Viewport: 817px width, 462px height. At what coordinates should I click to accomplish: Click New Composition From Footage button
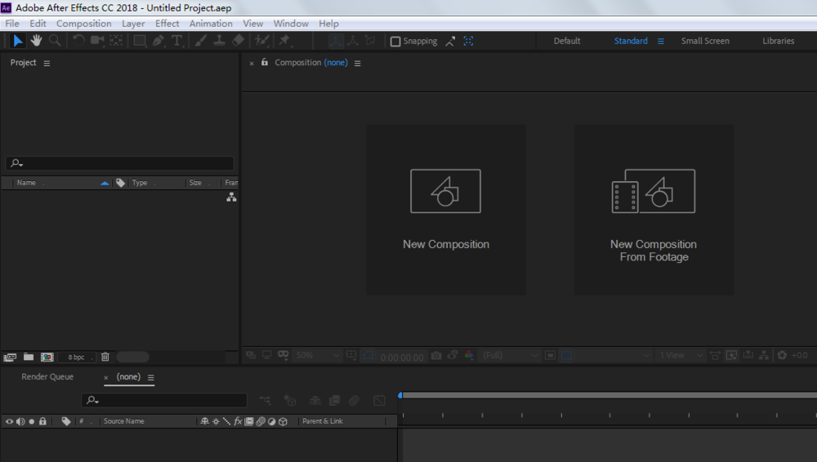click(x=654, y=210)
